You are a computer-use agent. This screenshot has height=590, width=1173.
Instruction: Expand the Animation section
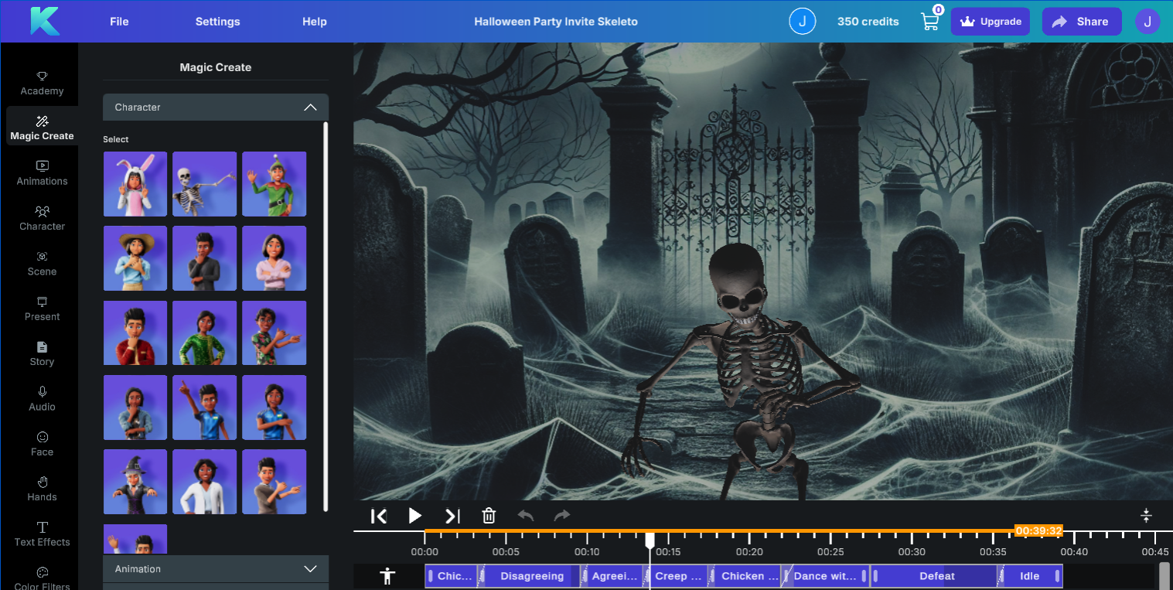click(x=310, y=568)
